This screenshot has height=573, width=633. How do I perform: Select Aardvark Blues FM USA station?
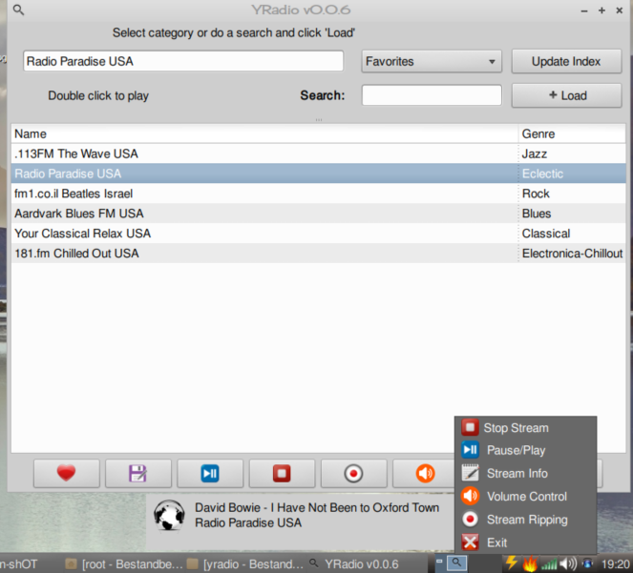pos(319,214)
